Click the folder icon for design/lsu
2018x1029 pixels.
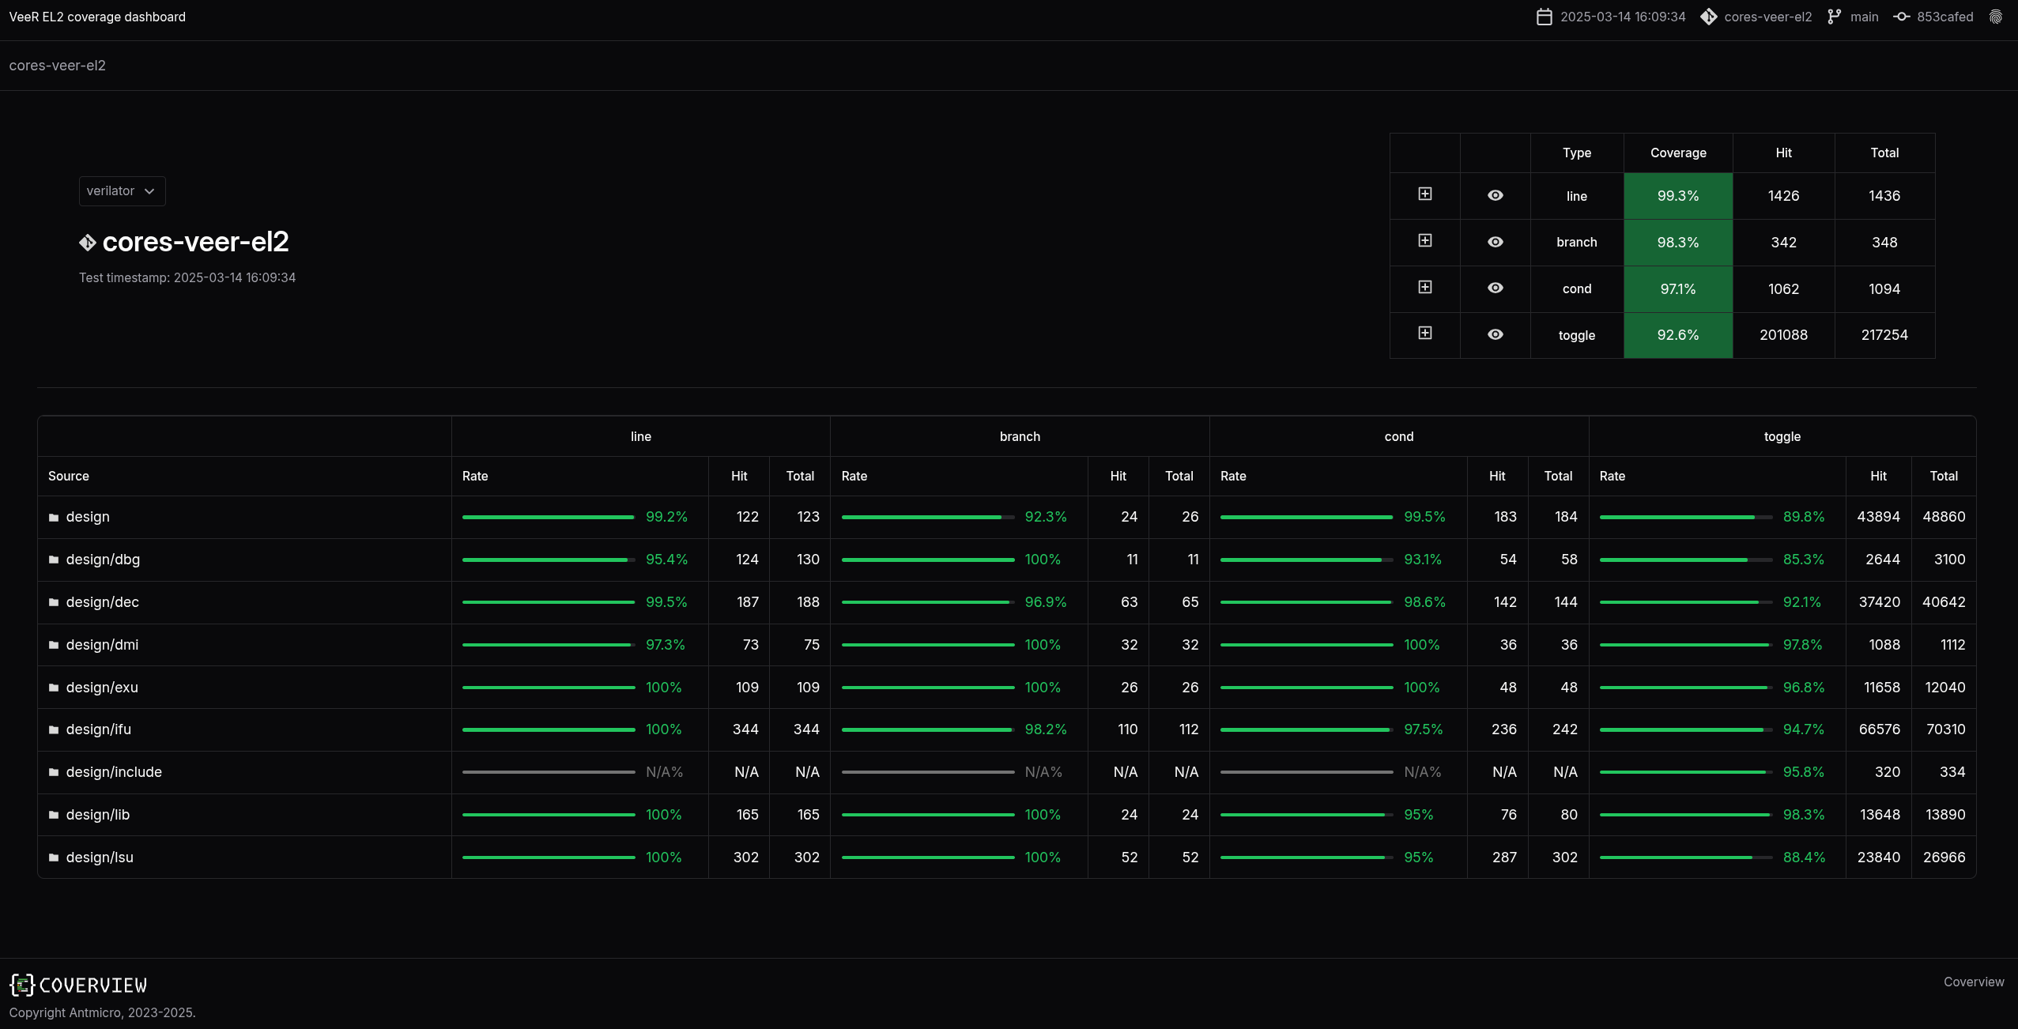[x=54, y=857]
